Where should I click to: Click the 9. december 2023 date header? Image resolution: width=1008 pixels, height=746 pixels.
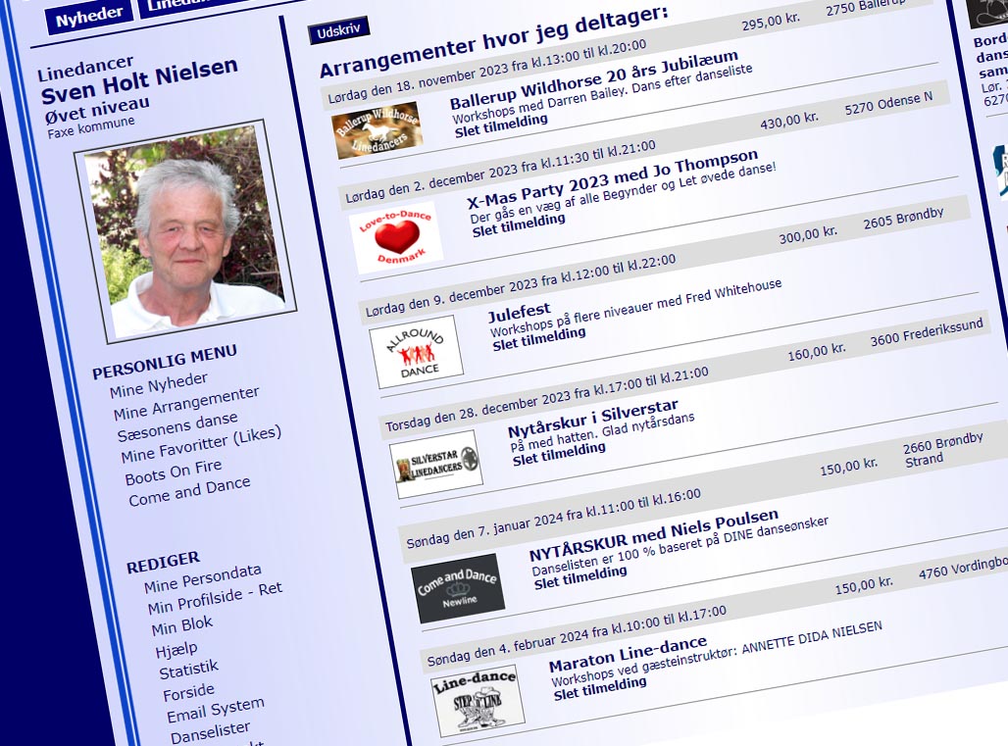click(521, 286)
